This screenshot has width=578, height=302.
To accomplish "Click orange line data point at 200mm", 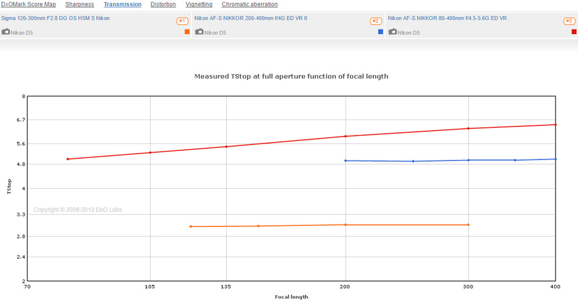I will 346,225.
